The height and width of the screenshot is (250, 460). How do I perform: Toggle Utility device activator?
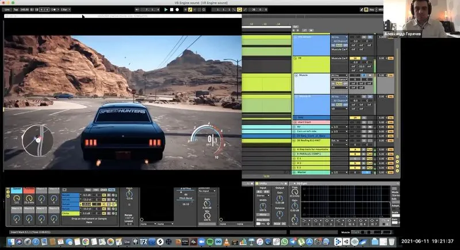(256, 184)
